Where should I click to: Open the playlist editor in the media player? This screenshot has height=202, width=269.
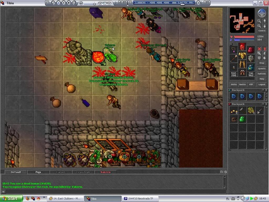(198, 3)
